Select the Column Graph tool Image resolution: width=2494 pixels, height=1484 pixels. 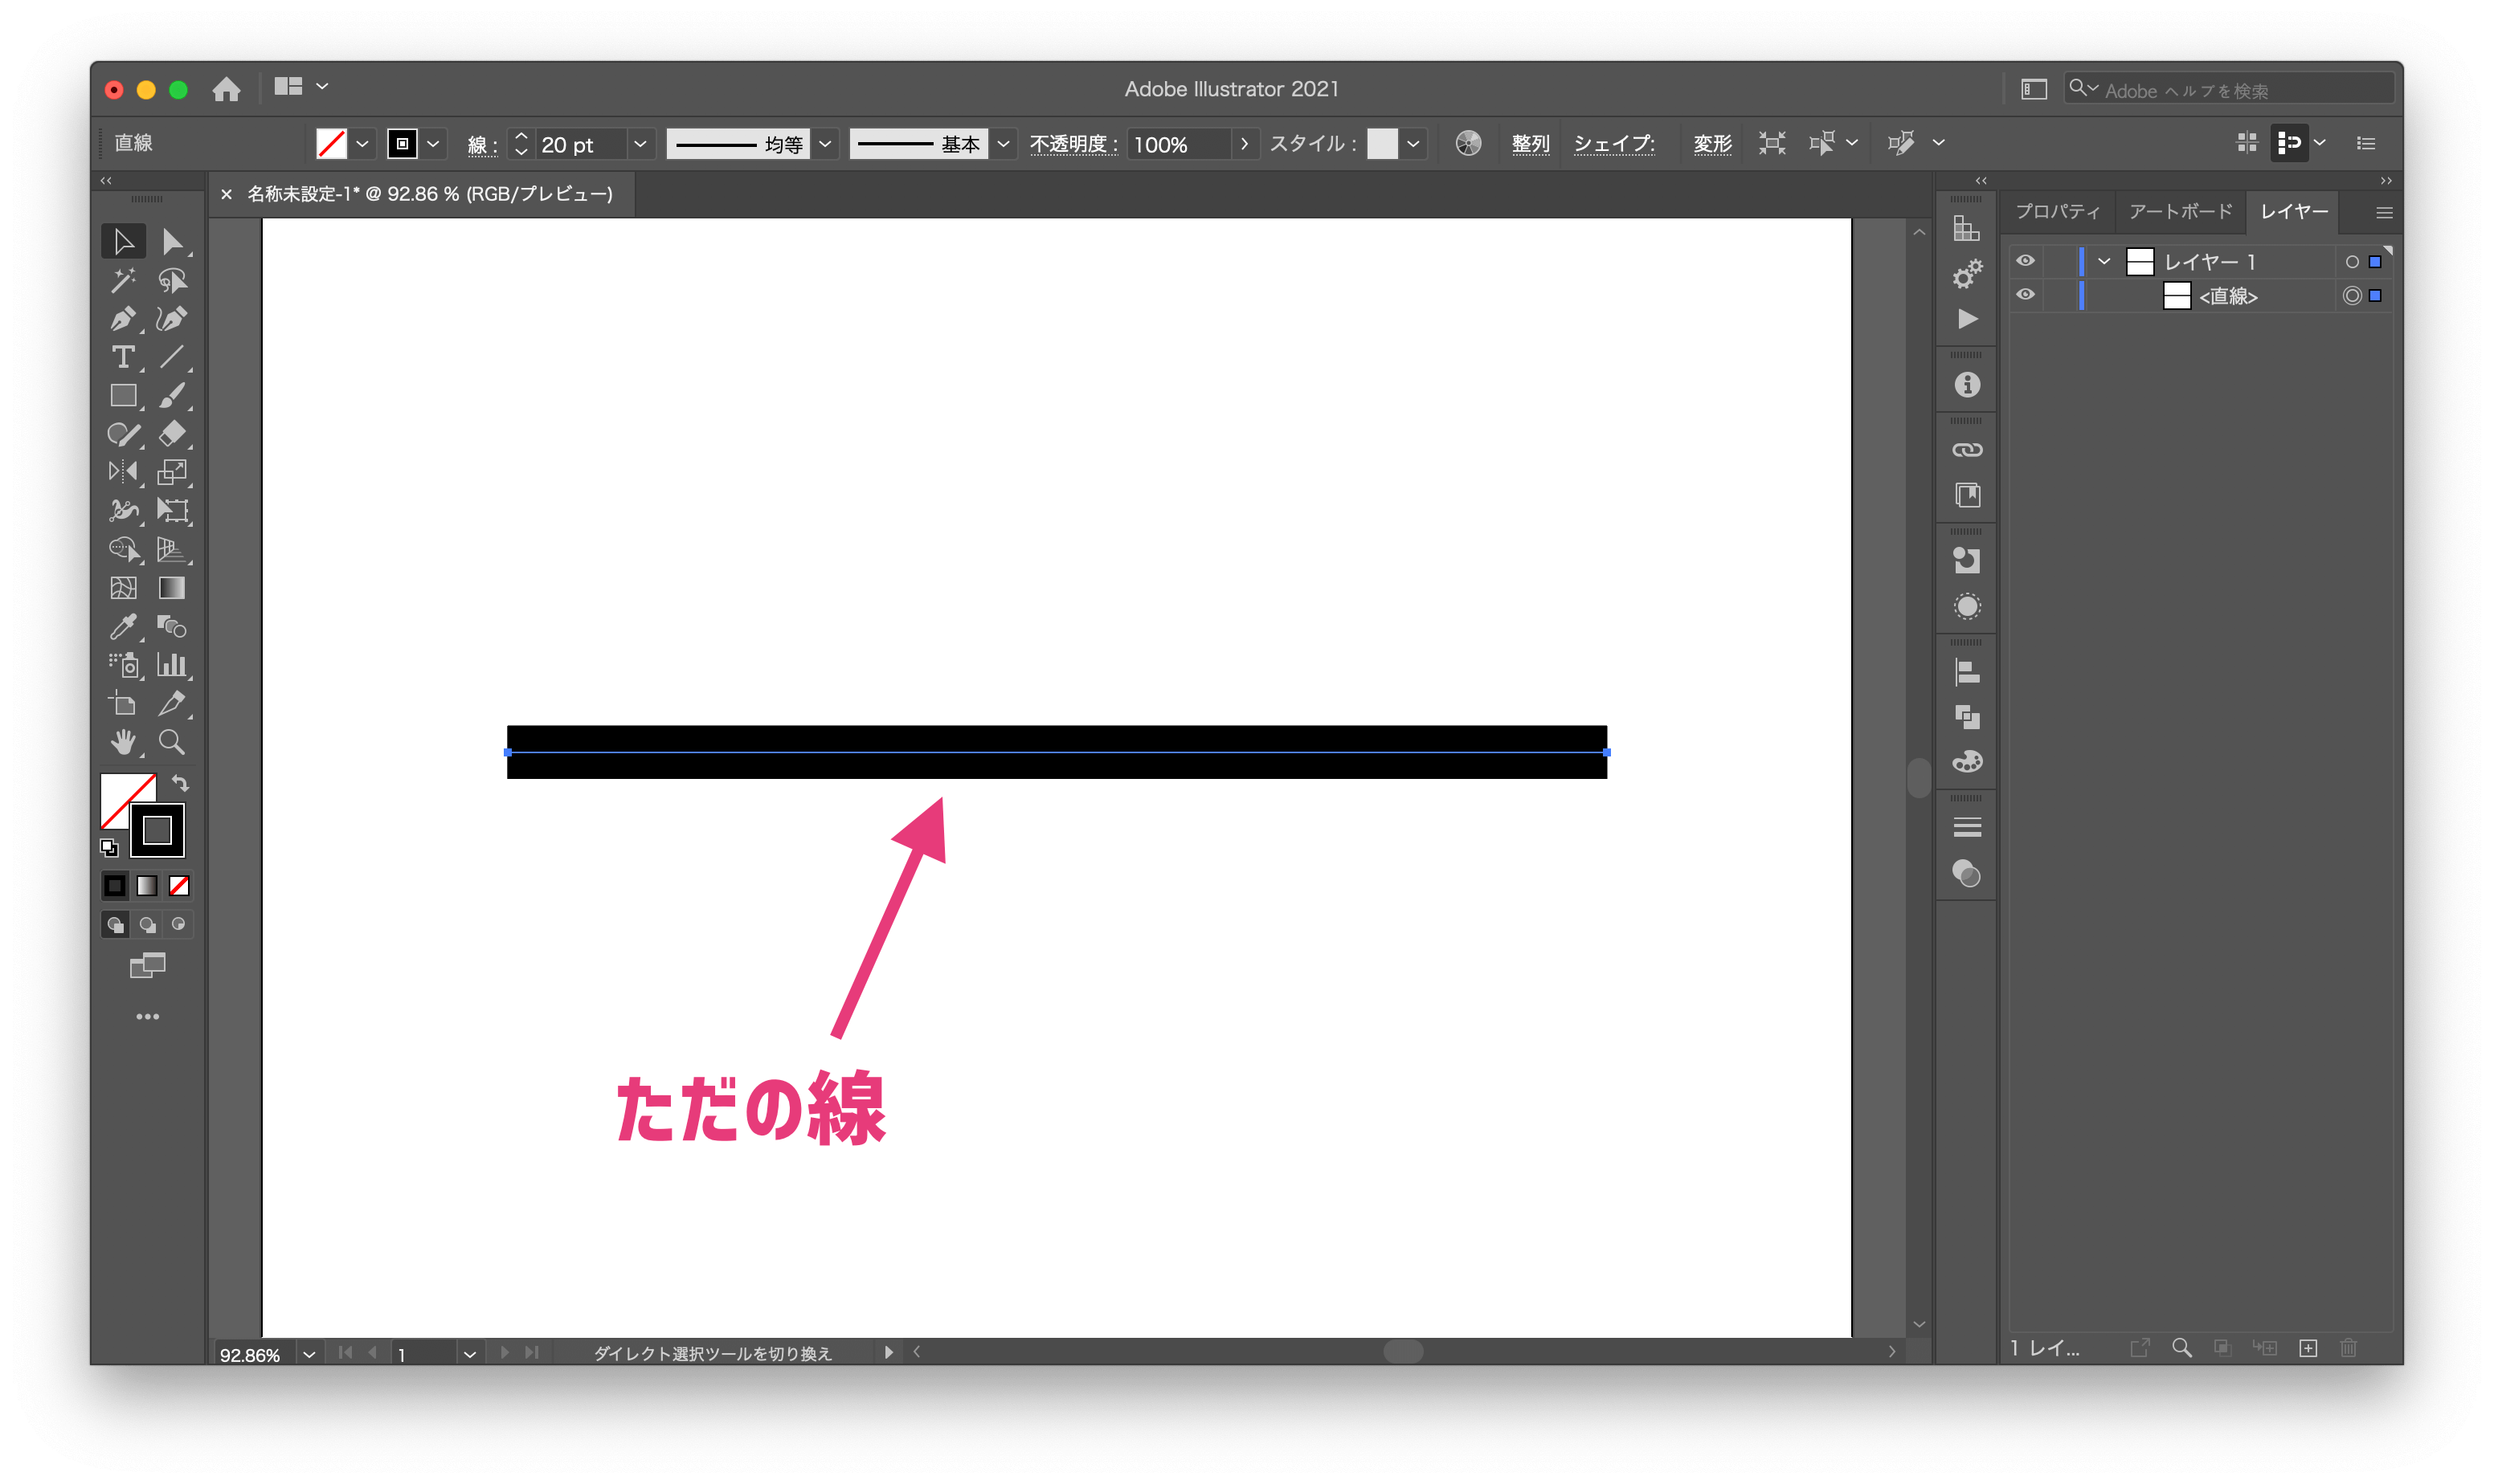(172, 665)
